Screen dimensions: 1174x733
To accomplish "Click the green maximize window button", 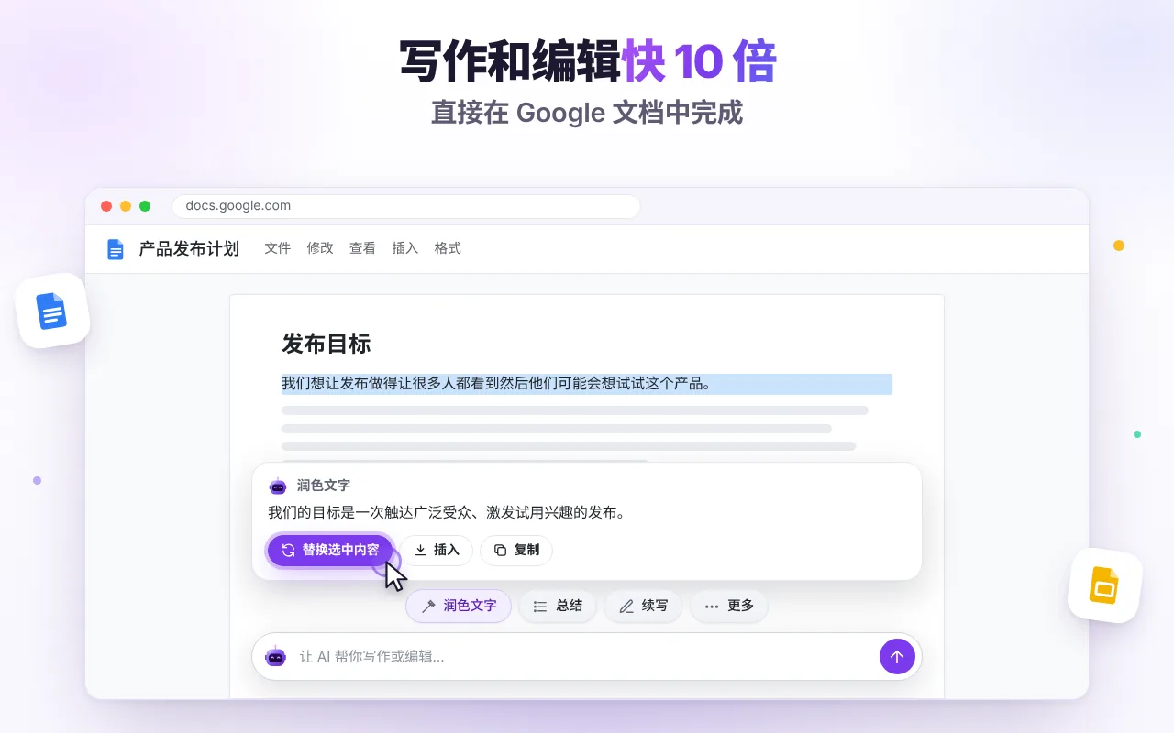I will point(145,206).
